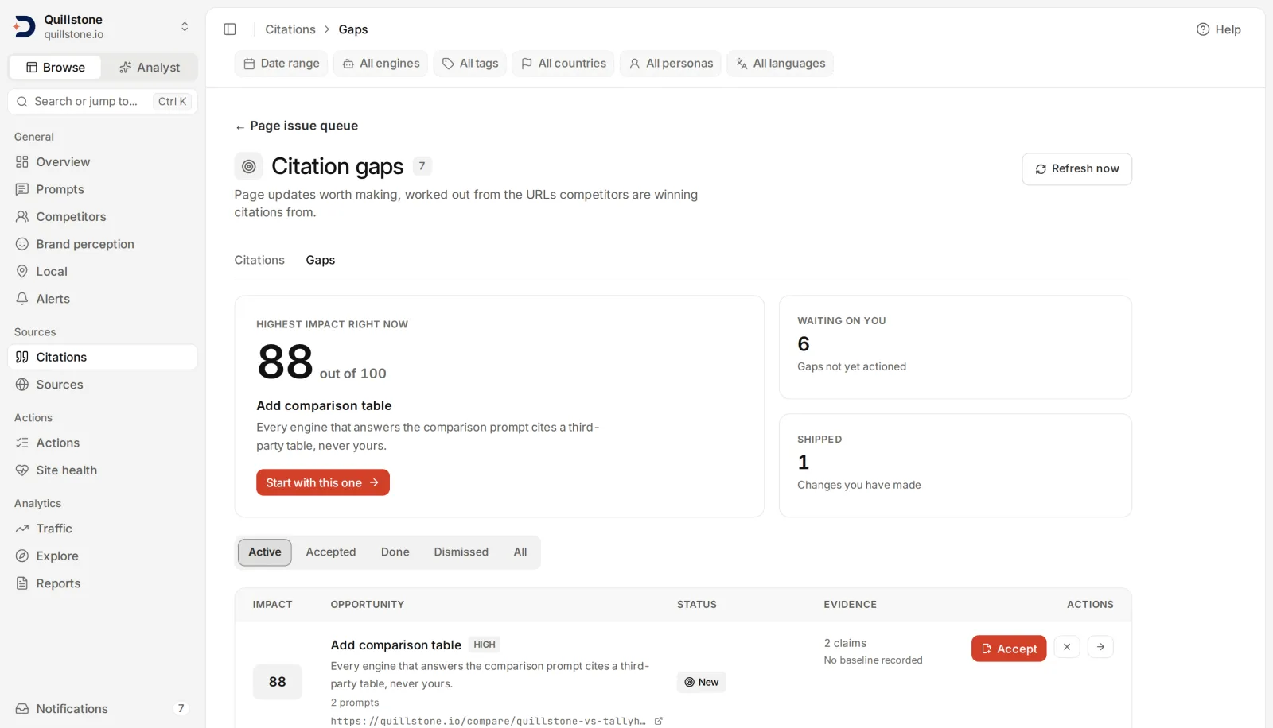The height and width of the screenshot is (728, 1273).
Task: Select the Gaps tab
Action: (321, 260)
